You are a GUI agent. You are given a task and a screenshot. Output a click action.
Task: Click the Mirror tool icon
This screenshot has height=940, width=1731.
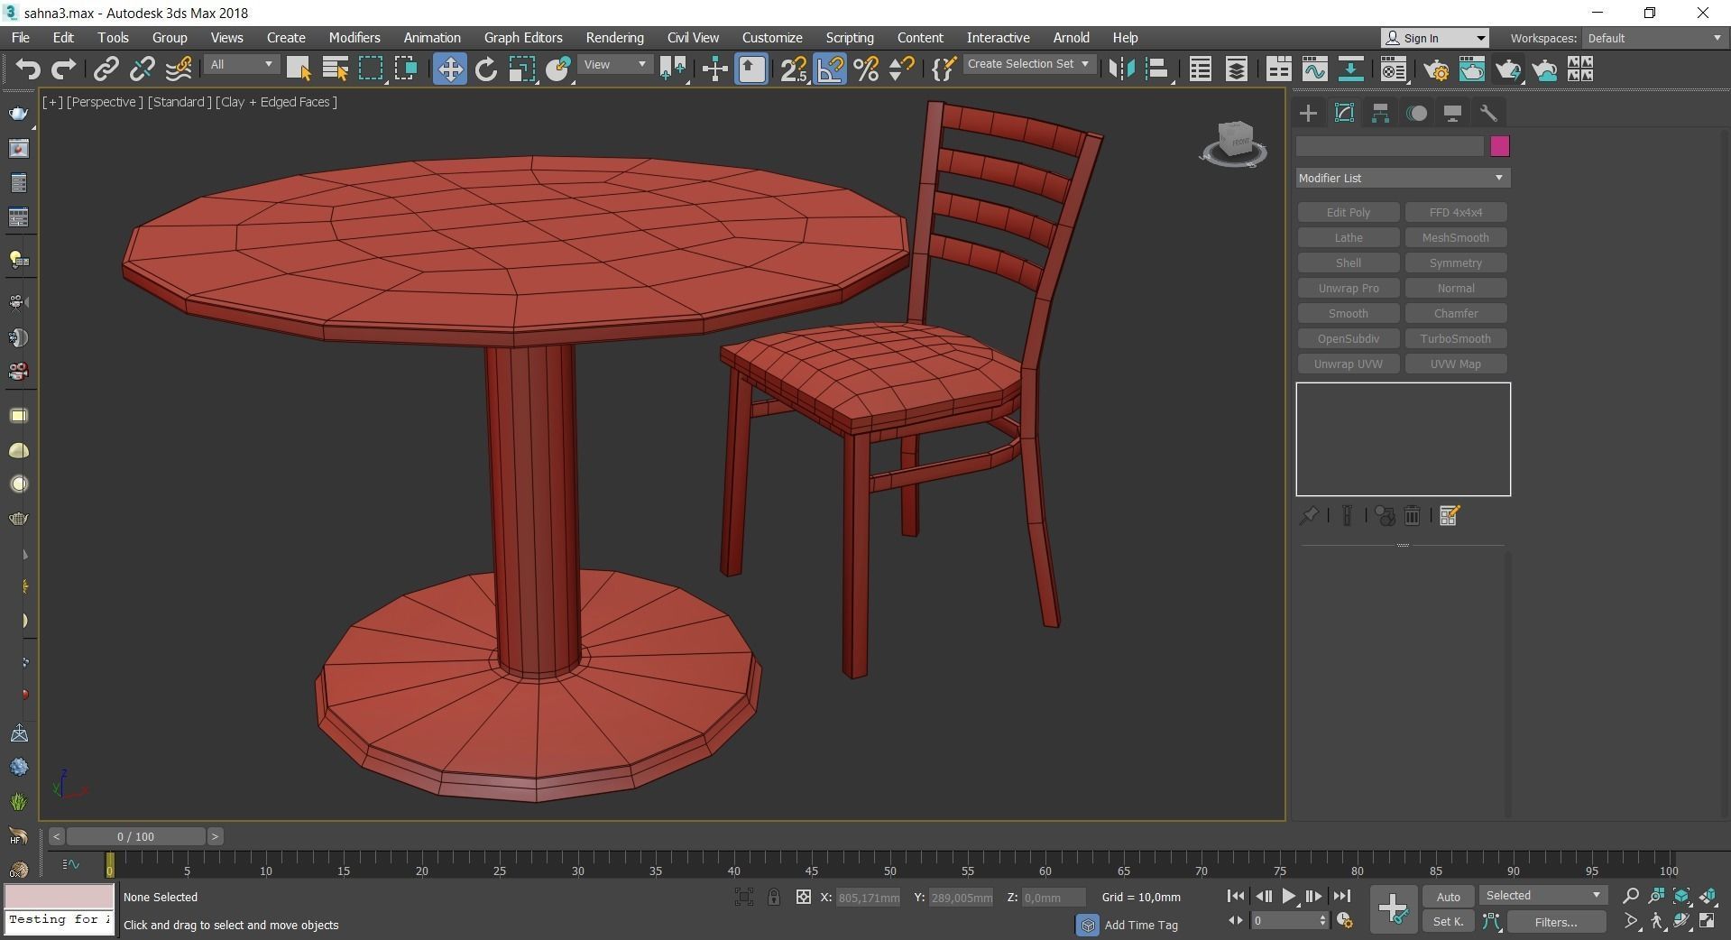[1121, 69]
